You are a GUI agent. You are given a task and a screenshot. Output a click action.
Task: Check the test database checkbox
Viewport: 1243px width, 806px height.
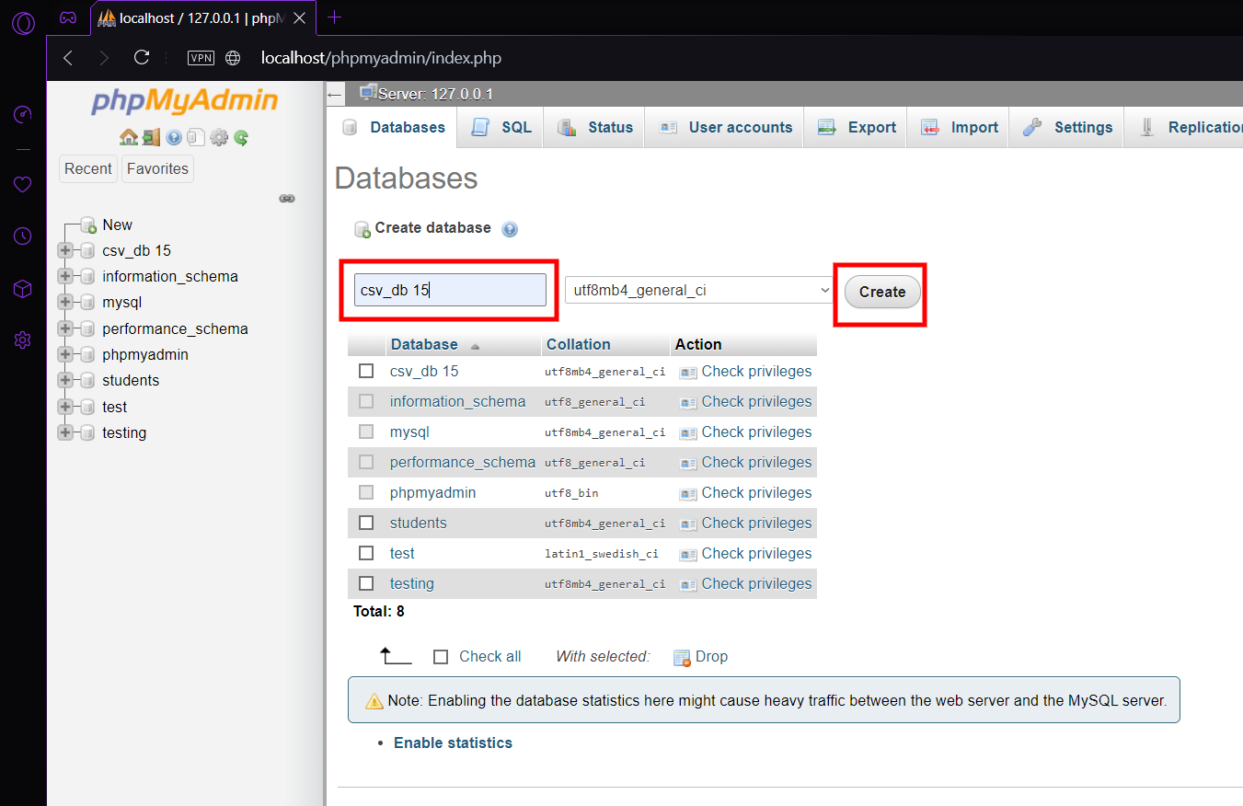[x=366, y=553]
